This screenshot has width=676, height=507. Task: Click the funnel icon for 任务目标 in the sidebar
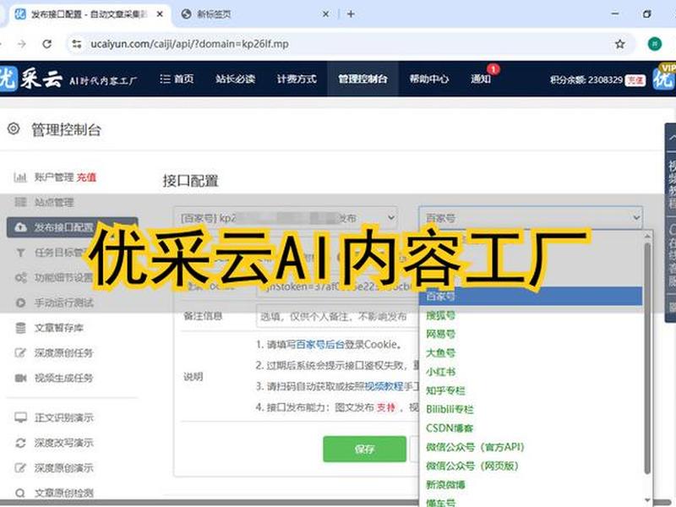pyautogui.click(x=20, y=253)
